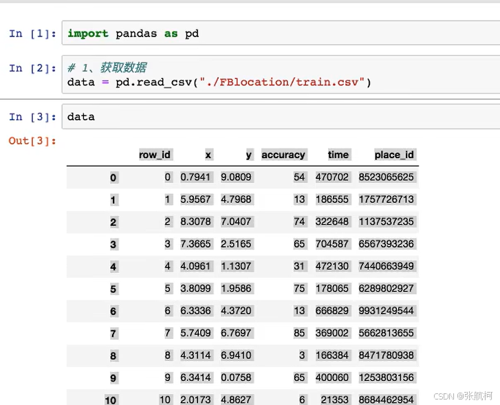Click y value 1.1307
Screen dimensions: 500x405
click(237, 266)
